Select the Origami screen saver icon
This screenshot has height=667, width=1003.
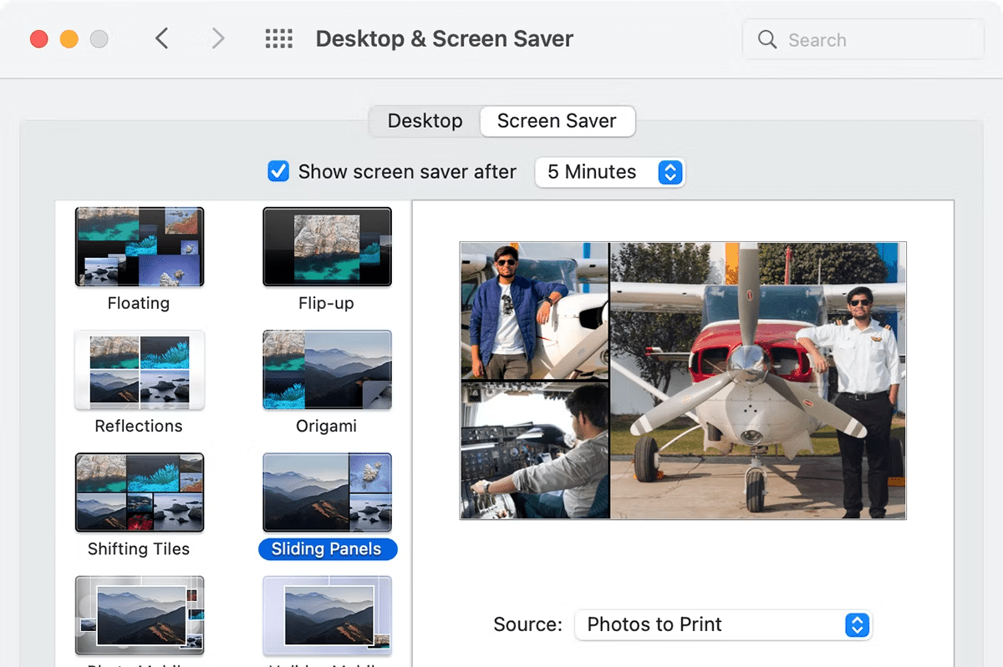pos(327,370)
